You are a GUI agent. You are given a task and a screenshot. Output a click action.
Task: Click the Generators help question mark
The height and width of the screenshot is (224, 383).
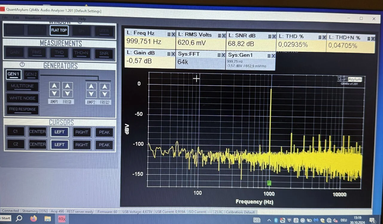pos(22,64)
